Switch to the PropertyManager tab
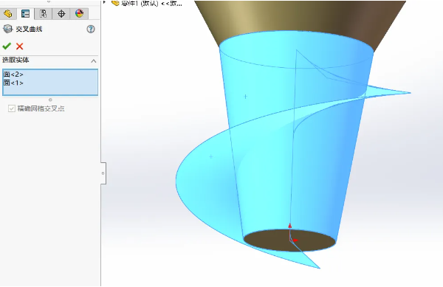This screenshot has height=287, width=443. [x=25, y=13]
